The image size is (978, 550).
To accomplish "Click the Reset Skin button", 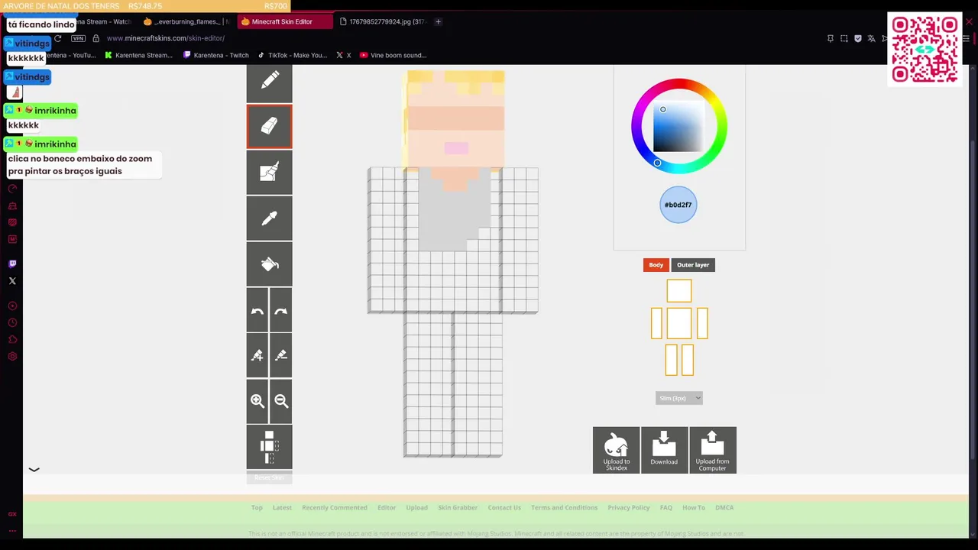I will 269,477.
